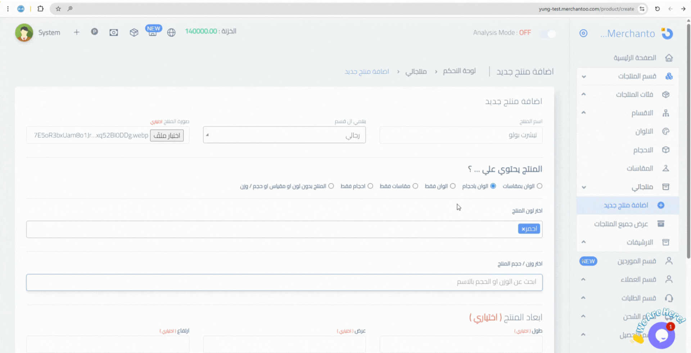691x353 pixels.
Task: Click the الارشيفات archive icon
Action: pyautogui.click(x=666, y=242)
